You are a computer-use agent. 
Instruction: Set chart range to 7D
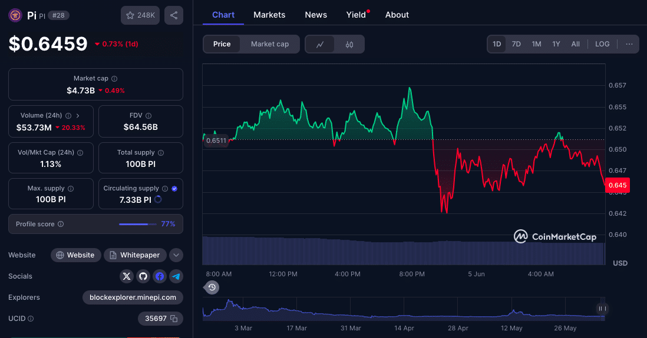click(516, 44)
